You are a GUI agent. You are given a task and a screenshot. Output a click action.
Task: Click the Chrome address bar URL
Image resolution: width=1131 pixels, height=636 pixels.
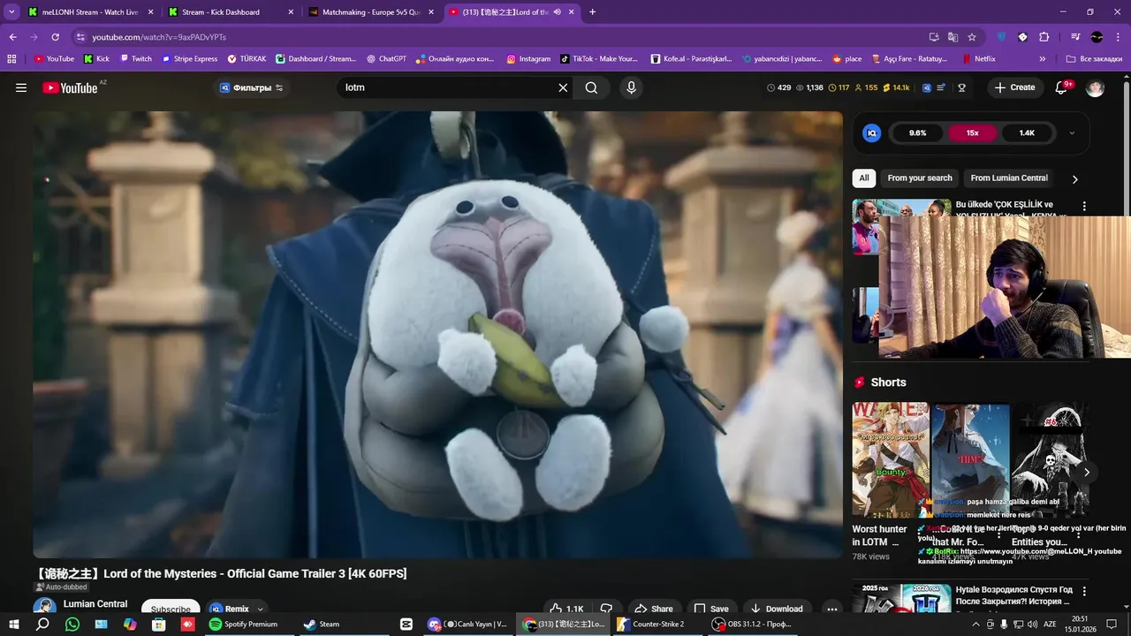coord(159,37)
